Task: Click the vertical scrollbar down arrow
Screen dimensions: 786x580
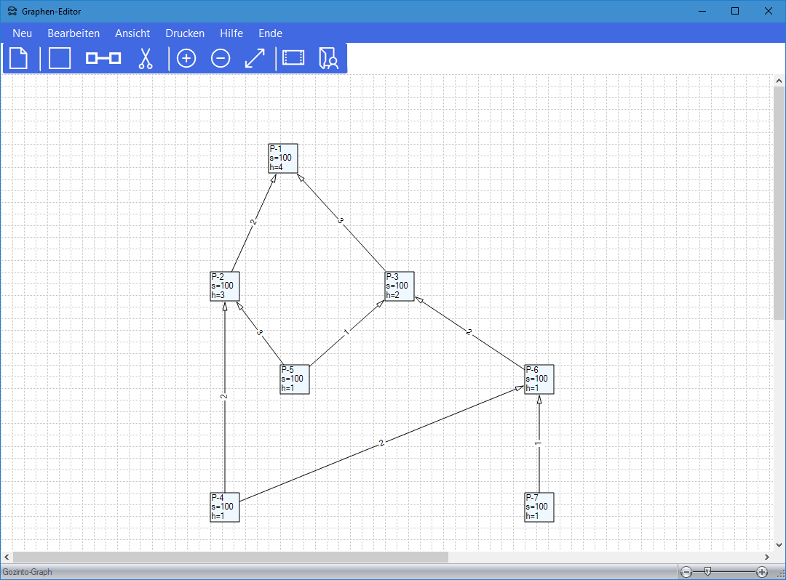Action: [x=779, y=545]
